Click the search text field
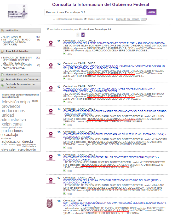 point(96,12)
